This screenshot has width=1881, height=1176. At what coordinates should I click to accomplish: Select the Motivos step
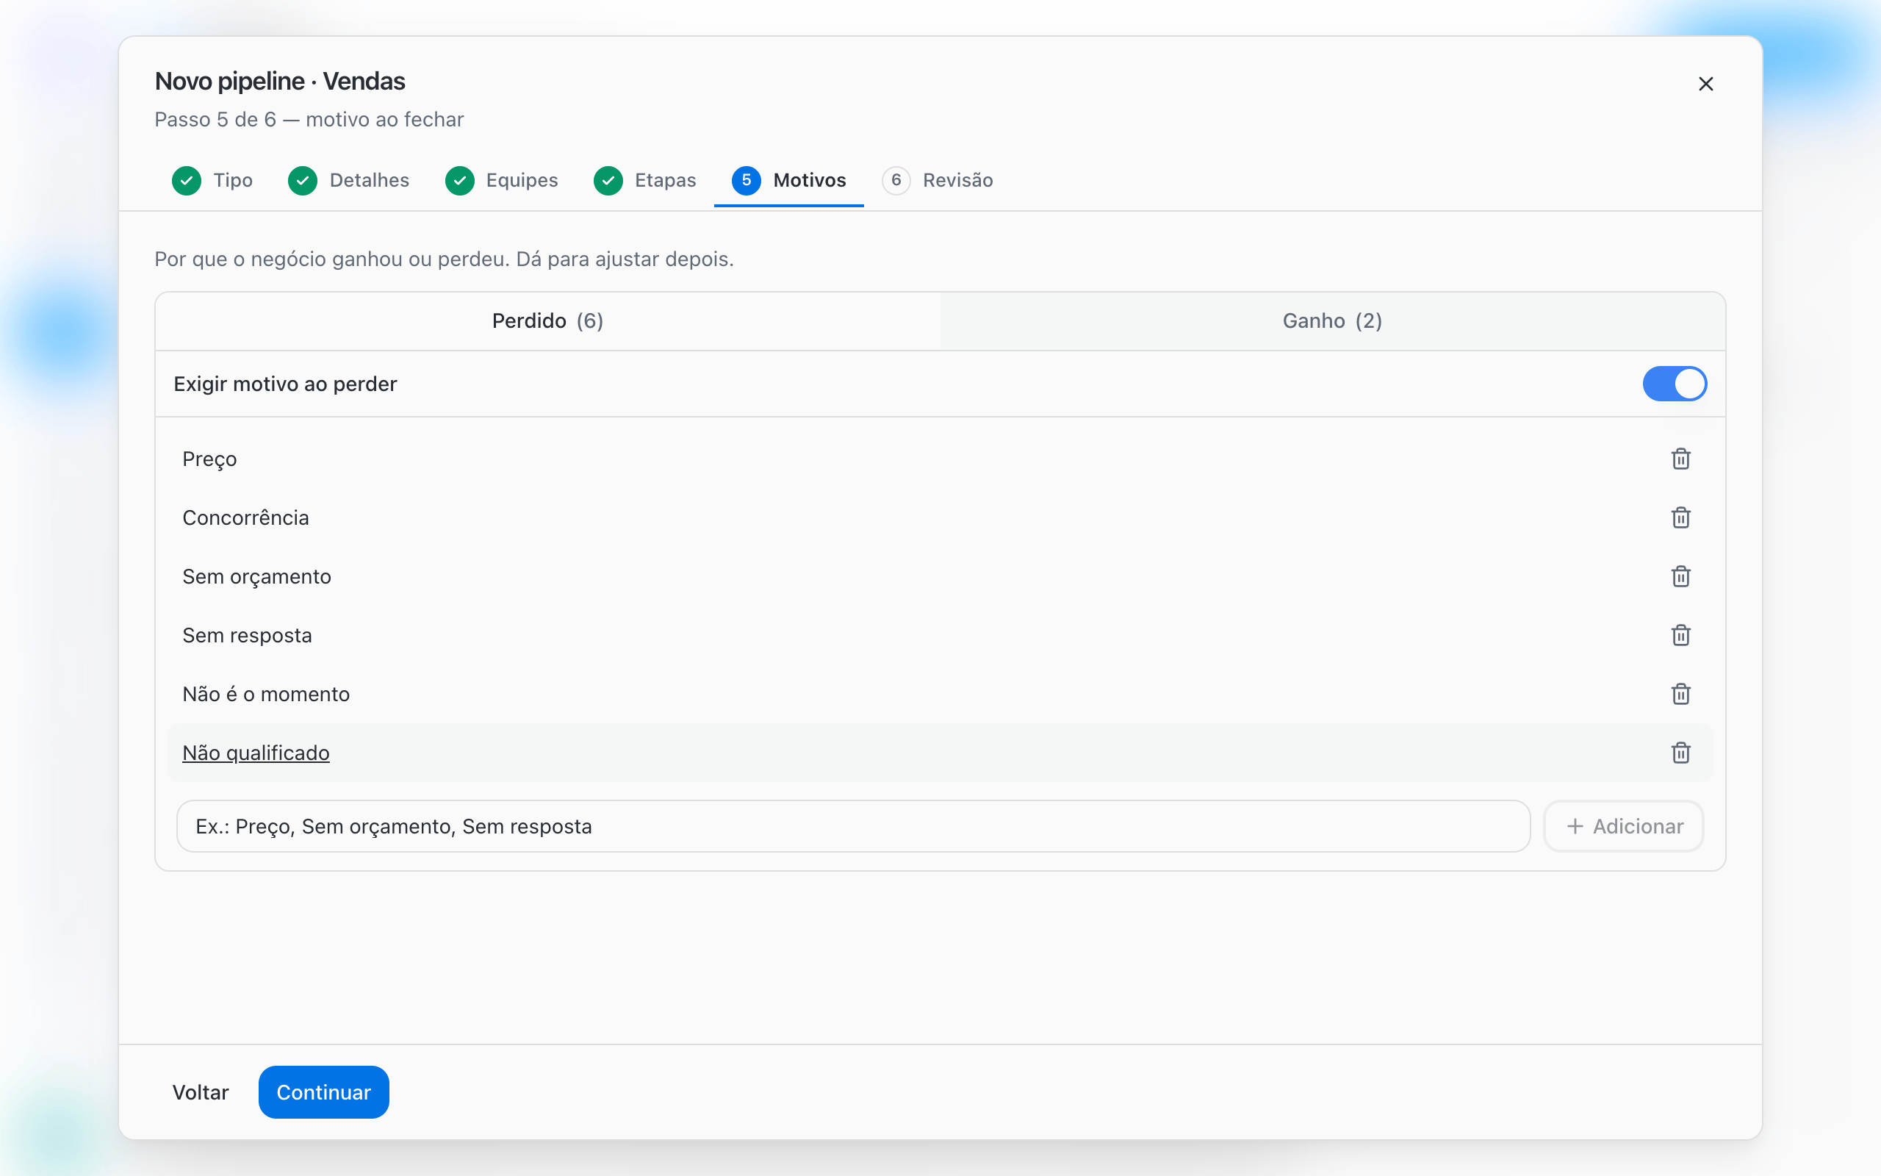click(789, 181)
